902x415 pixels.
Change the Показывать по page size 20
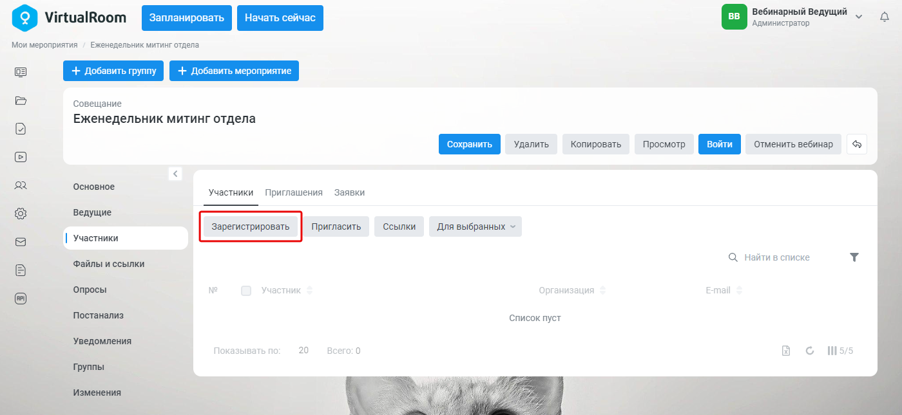click(x=304, y=351)
